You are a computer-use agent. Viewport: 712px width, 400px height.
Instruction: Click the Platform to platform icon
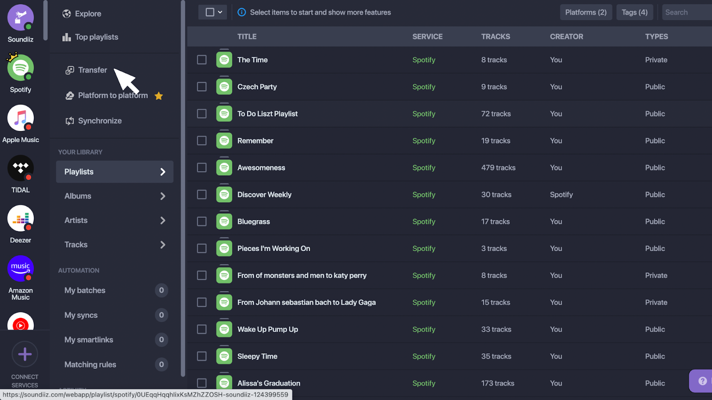pos(70,96)
